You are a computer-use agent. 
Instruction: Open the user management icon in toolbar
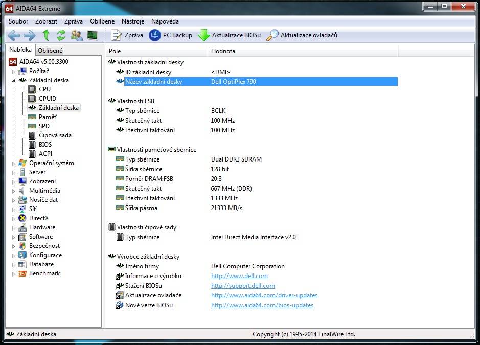pyautogui.click(x=77, y=35)
